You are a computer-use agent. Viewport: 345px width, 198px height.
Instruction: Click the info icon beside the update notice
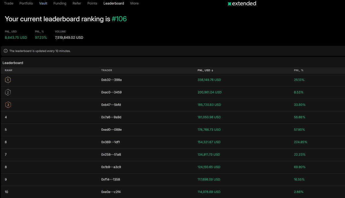tap(6, 51)
